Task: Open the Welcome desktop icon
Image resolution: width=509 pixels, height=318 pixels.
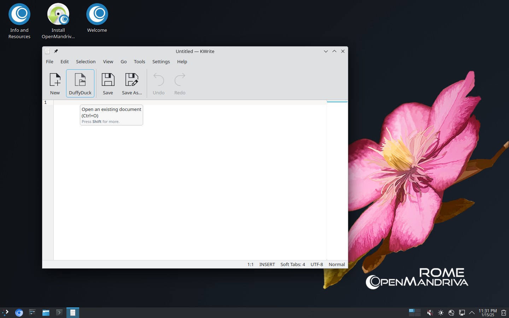Action: pos(97,18)
